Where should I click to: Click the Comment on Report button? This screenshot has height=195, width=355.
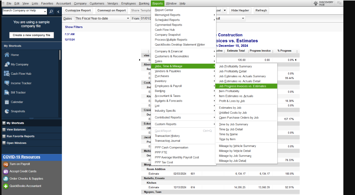pyautogui.click(x=111, y=11)
